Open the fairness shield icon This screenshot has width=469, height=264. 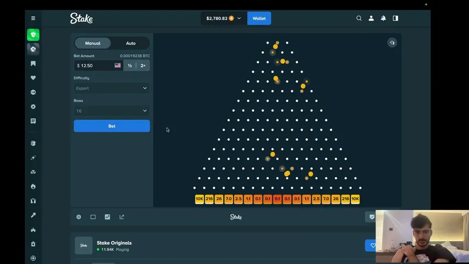pos(372,217)
